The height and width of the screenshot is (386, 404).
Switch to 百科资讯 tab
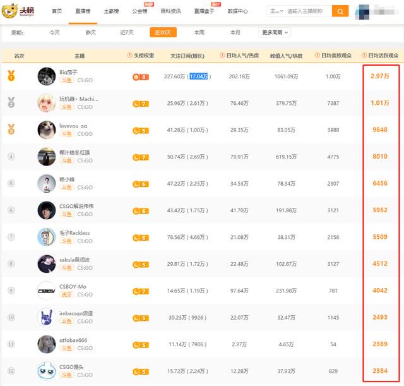170,11
